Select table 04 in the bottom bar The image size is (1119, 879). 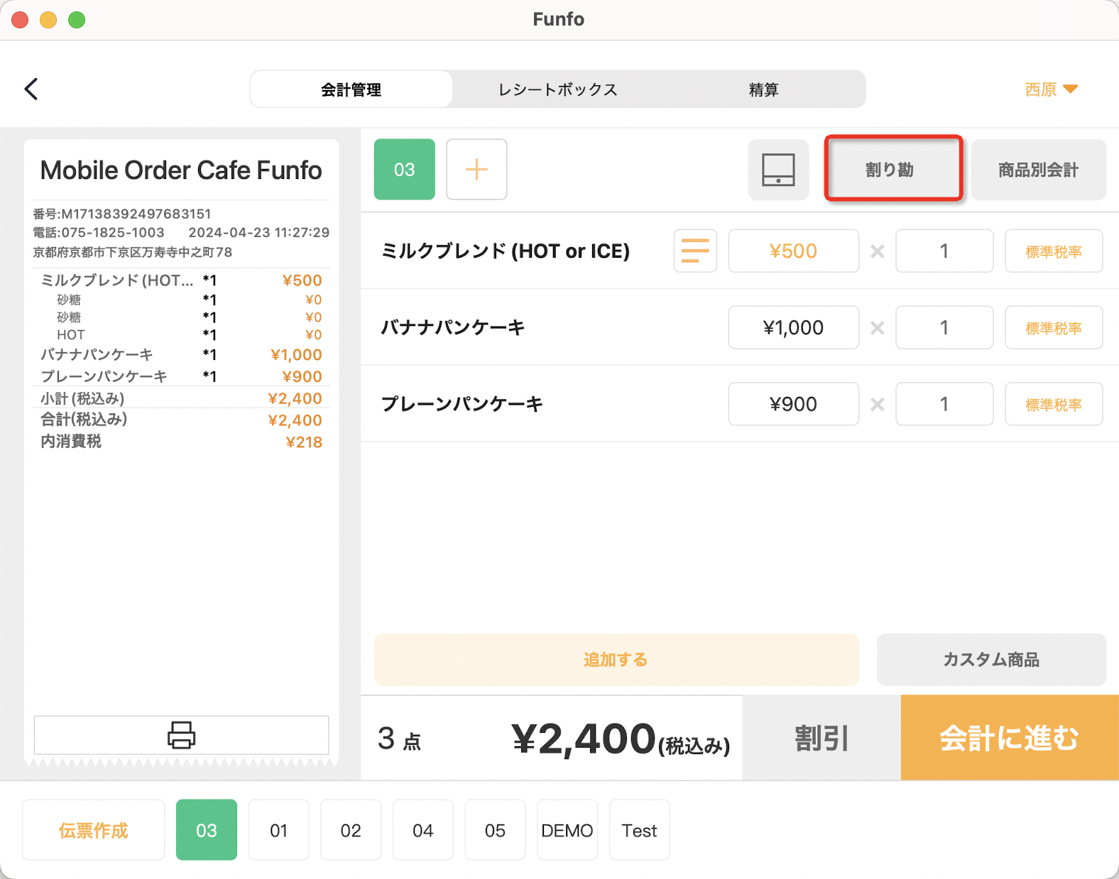[x=423, y=830]
